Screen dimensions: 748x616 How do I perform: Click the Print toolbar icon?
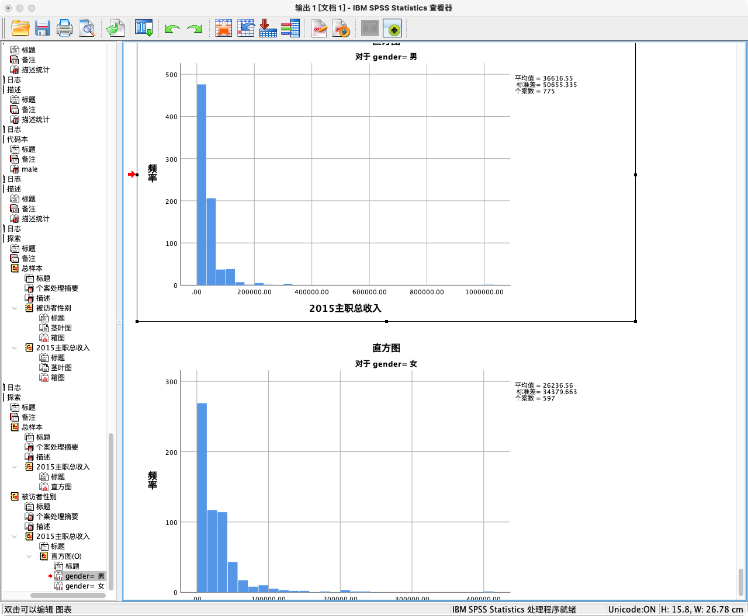pyautogui.click(x=64, y=28)
